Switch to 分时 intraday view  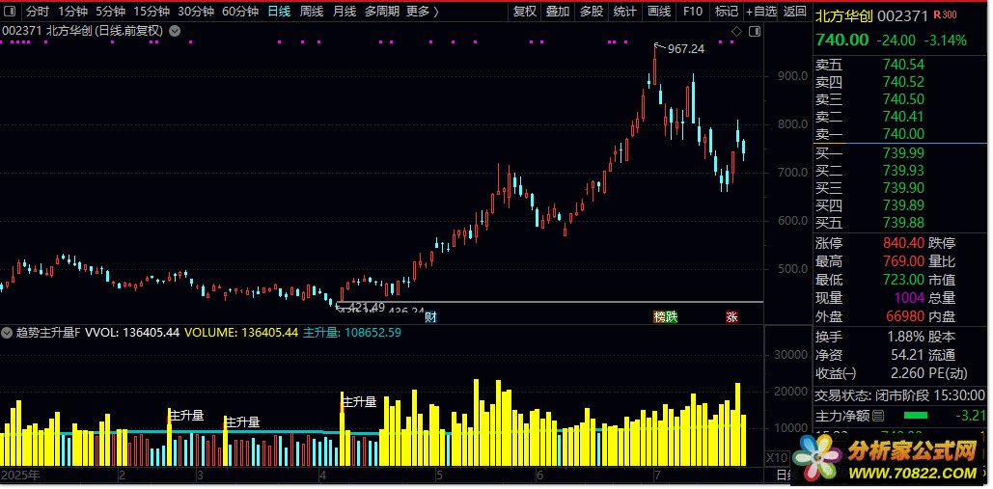point(38,12)
